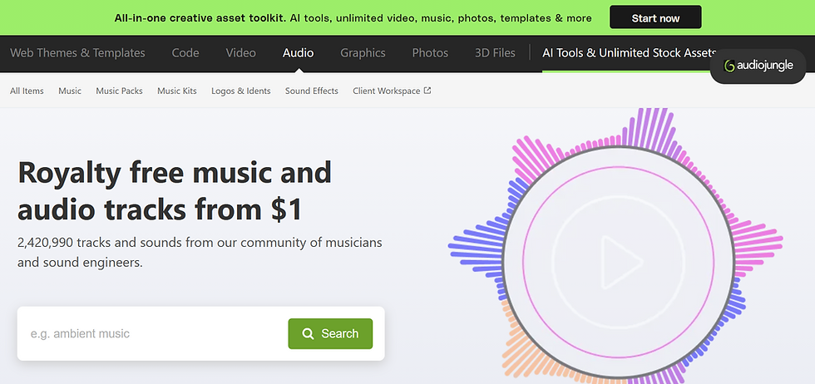Open the Web Themes & Templates menu

click(x=77, y=53)
